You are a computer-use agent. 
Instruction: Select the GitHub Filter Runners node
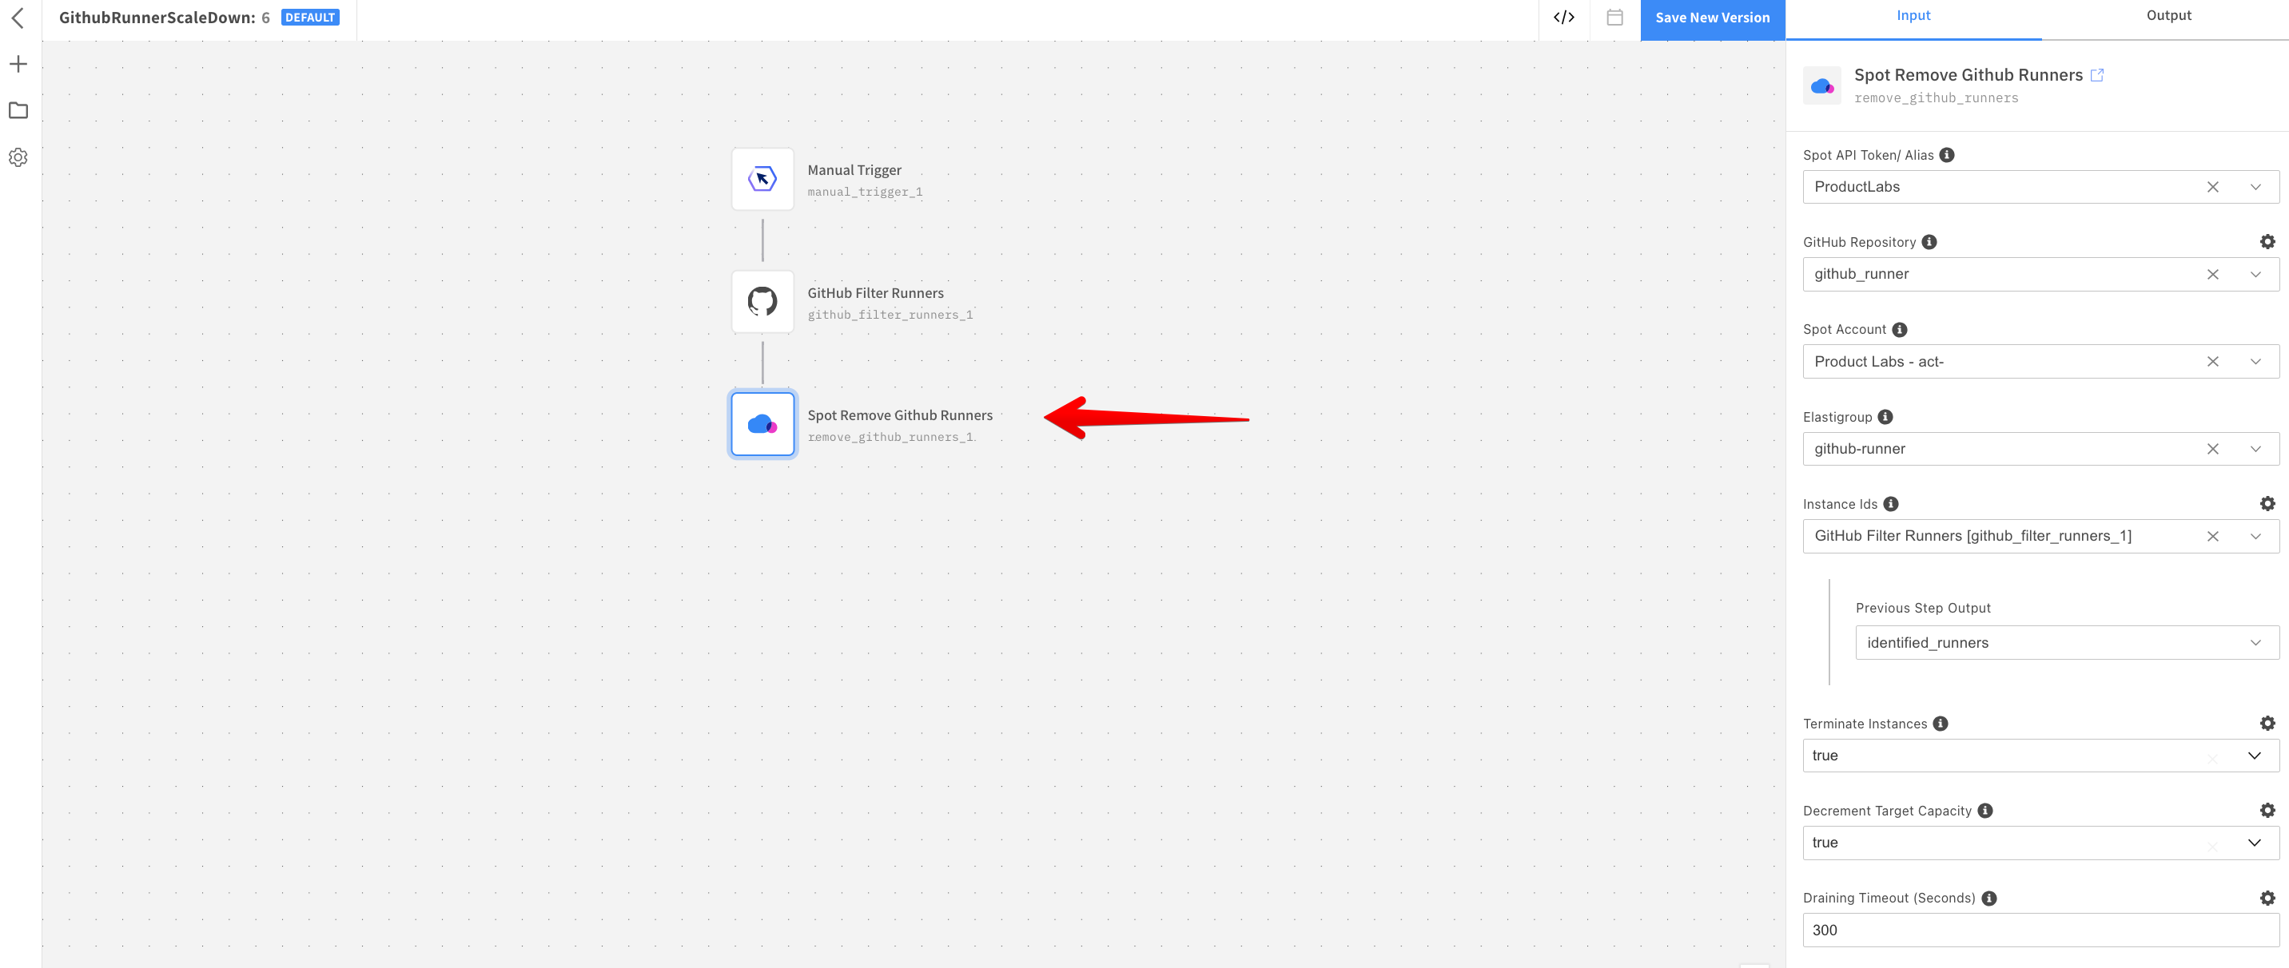coord(762,302)
